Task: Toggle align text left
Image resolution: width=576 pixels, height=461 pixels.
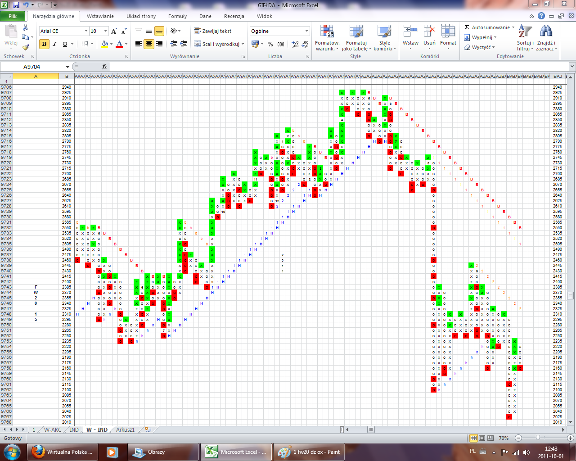Action: tap(139, 44)
